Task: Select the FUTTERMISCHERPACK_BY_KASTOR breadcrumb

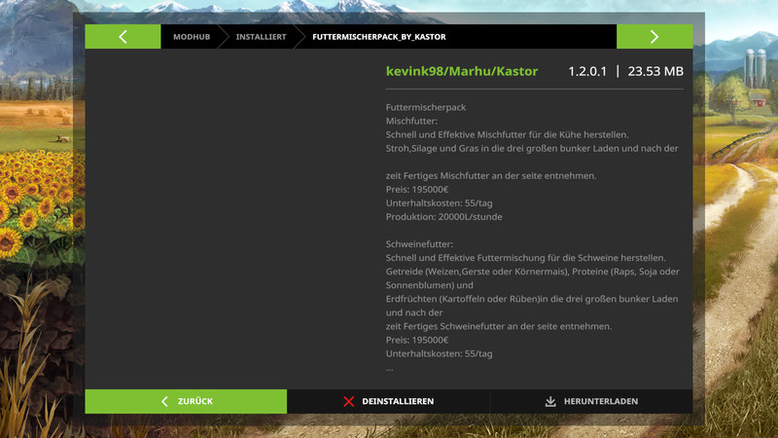Action: click(378, 37)
